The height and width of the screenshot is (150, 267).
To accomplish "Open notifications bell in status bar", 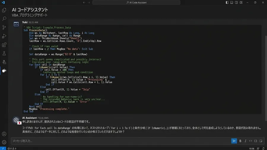I will coord(263,149).
